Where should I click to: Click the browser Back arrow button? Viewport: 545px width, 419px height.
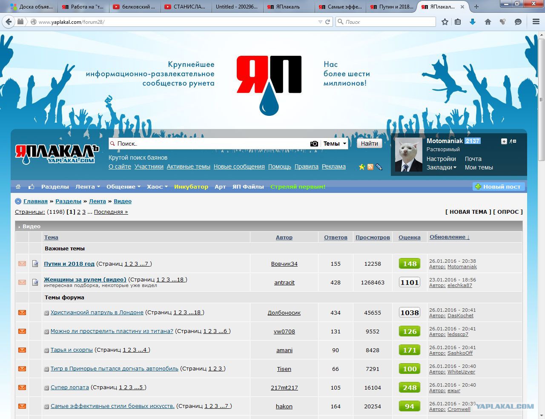(x=8, y=22)
